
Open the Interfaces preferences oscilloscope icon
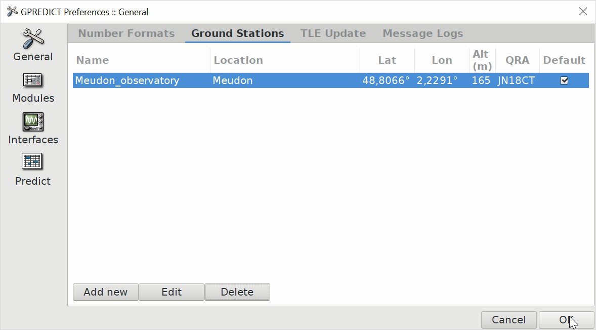point(33,121)
